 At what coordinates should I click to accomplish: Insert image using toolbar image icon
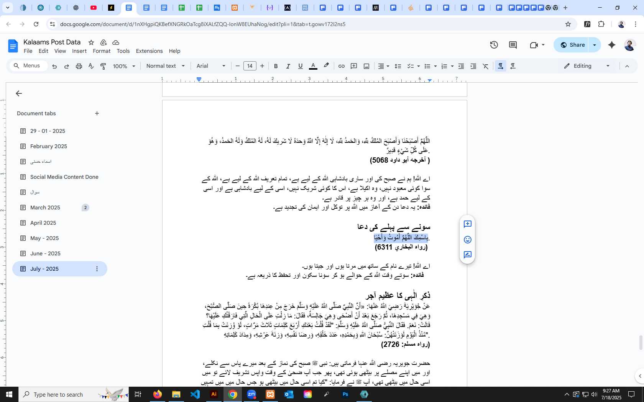(366, 66)
